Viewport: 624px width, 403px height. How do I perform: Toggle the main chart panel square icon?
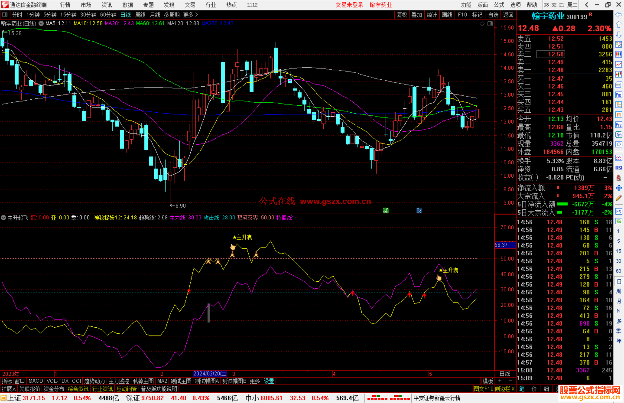tap(490, 24)
